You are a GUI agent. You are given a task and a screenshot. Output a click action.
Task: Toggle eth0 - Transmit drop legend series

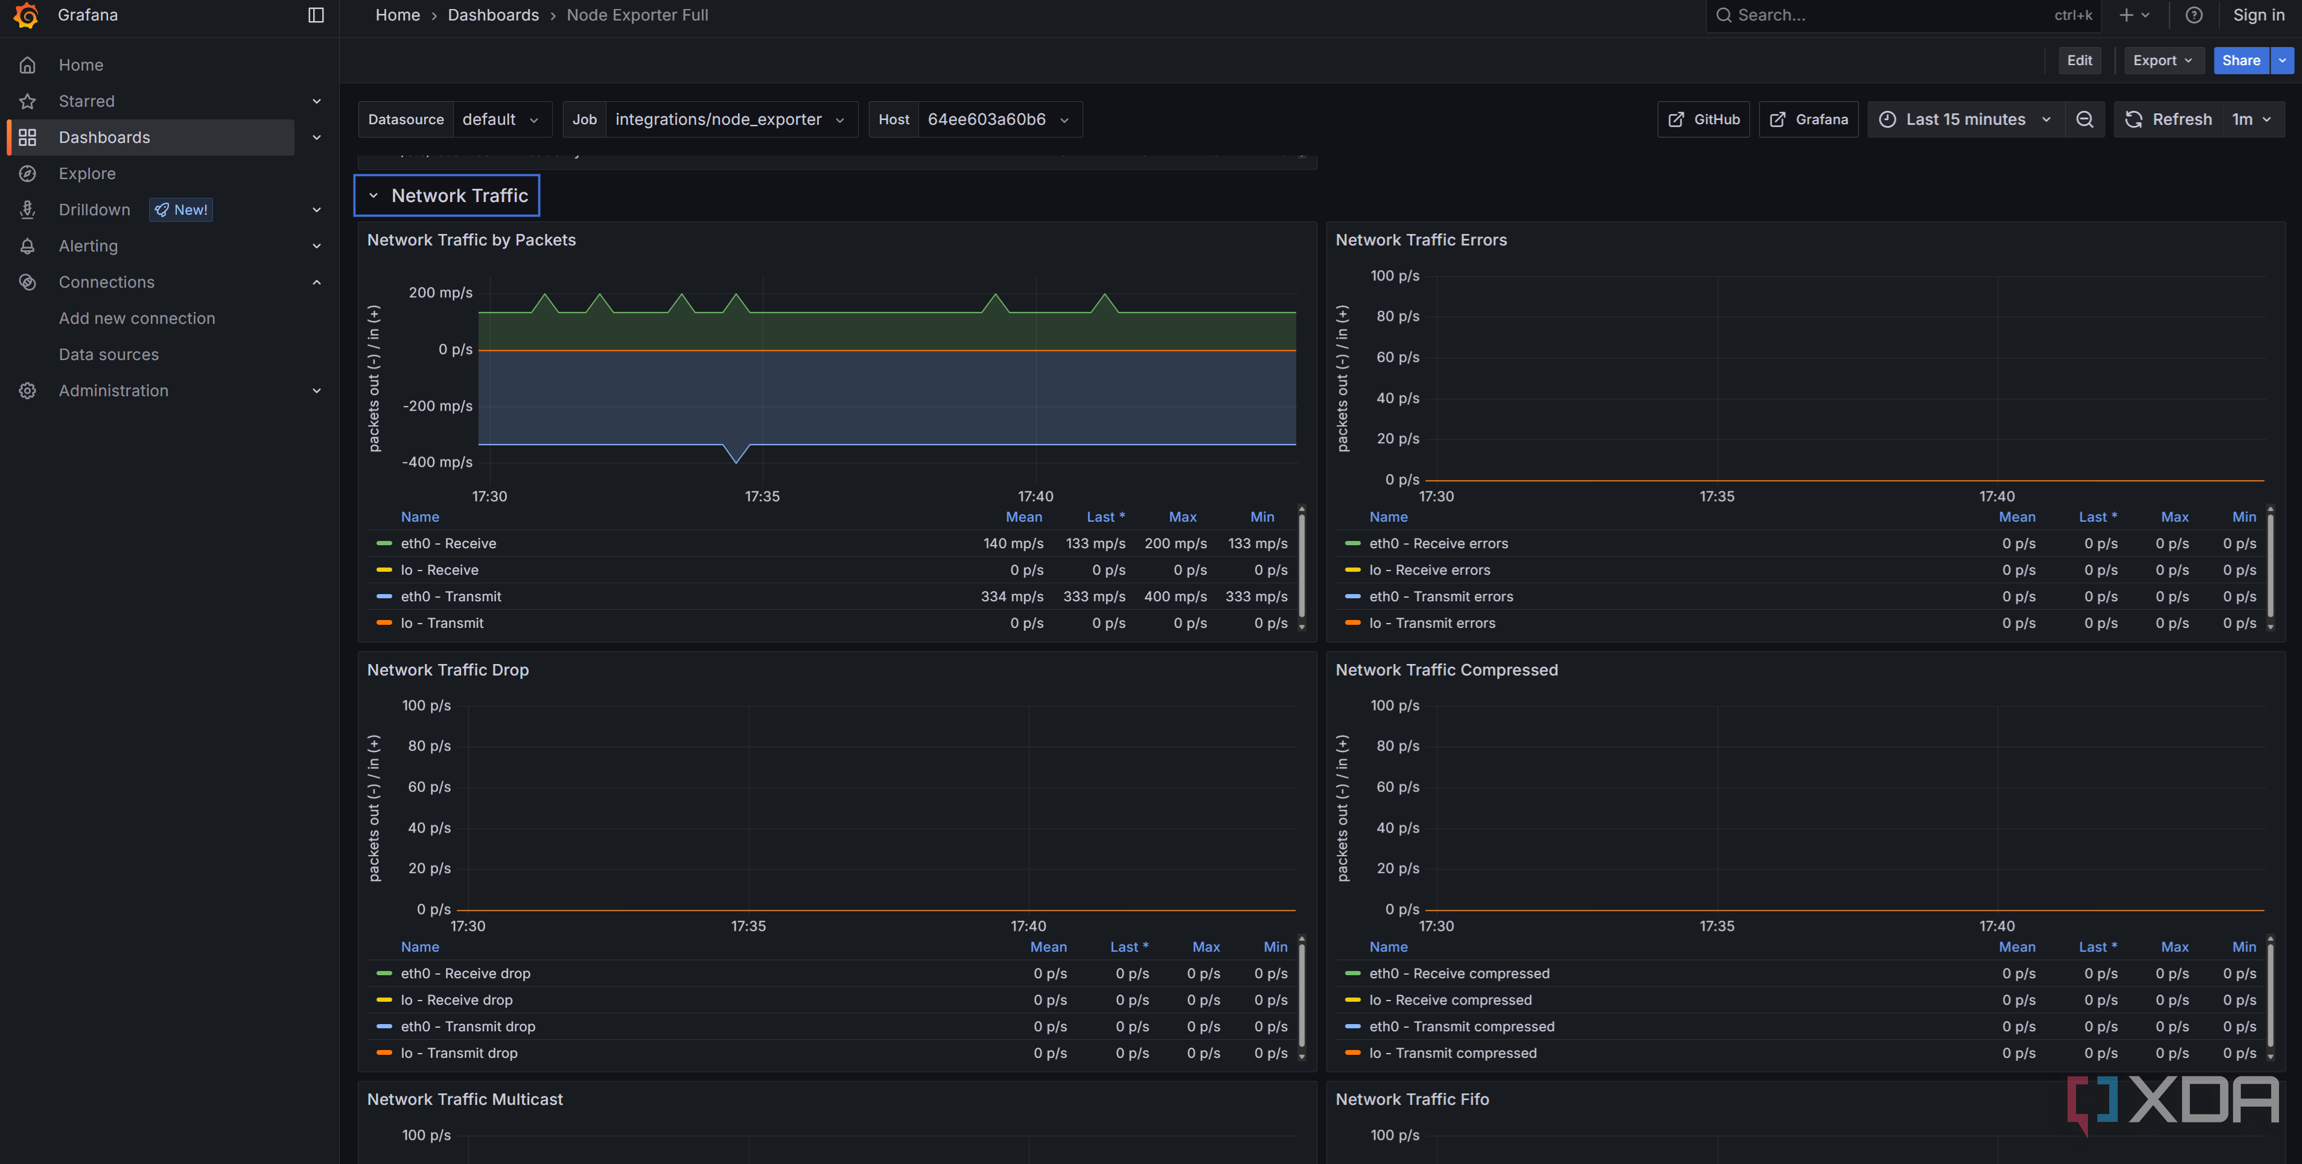click(468, 1027)
